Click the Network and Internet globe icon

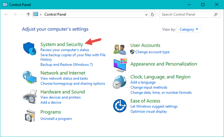point(30,77)
